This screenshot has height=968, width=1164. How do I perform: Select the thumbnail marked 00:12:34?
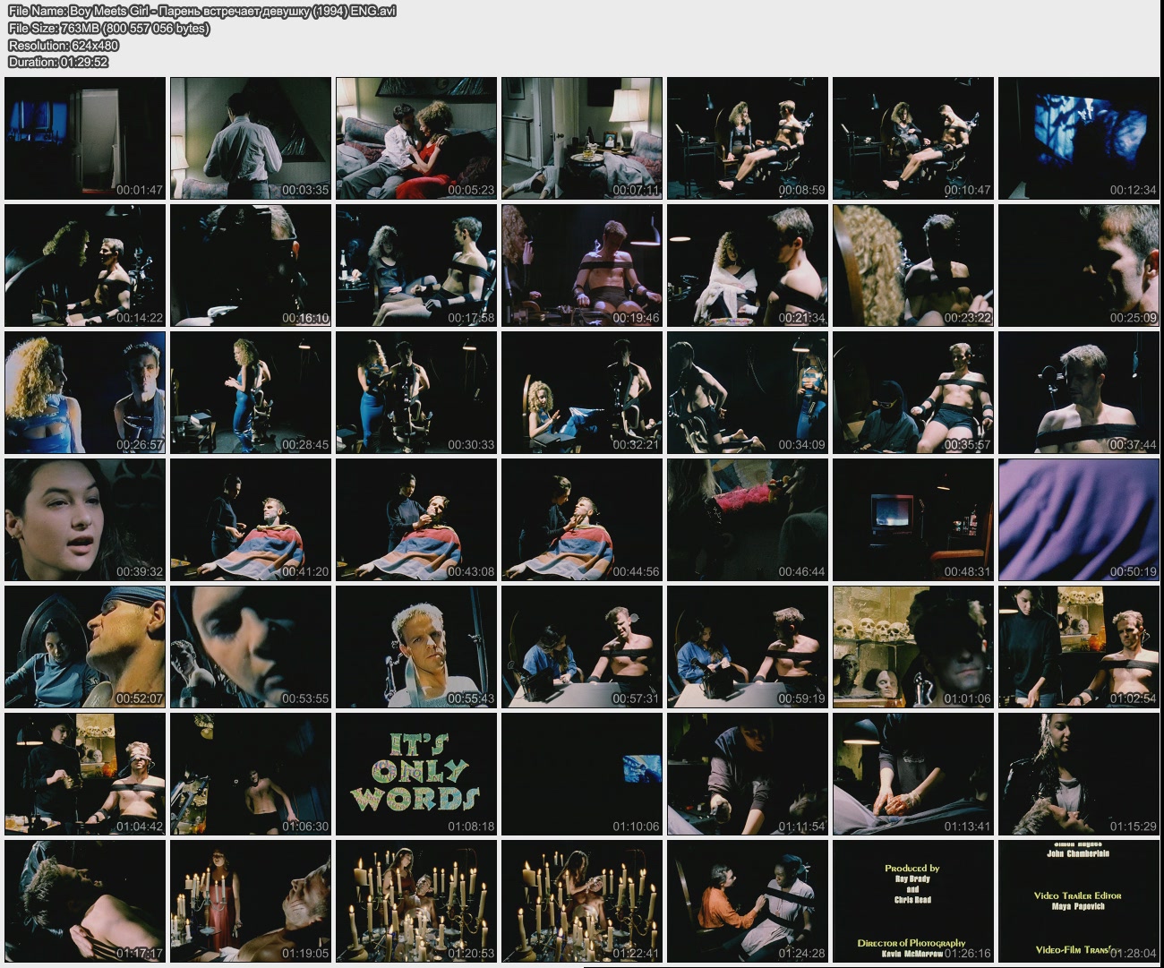click(x=1079, y=138)
